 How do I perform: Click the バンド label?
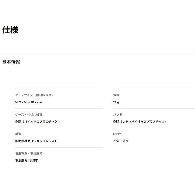coord(118,114)
